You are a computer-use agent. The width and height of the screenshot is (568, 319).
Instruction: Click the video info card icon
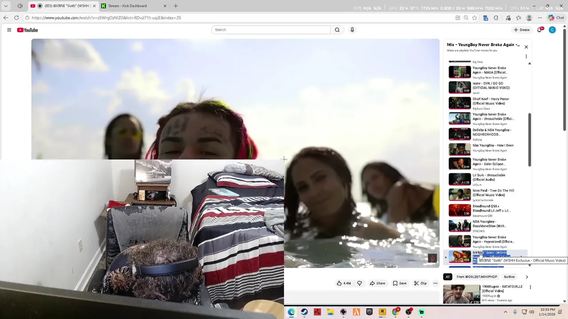pyautogui.click(x=432, y=258)
